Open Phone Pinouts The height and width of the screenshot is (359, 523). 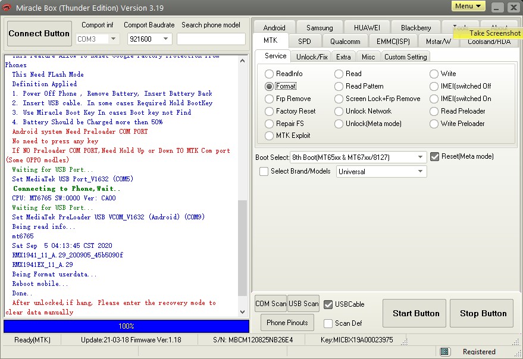point(287,322)
